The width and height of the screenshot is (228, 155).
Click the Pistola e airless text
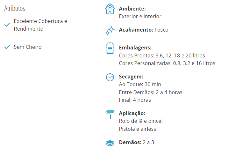coord(138,129)
